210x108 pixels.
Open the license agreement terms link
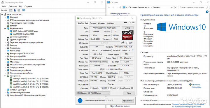click(188, 105)
